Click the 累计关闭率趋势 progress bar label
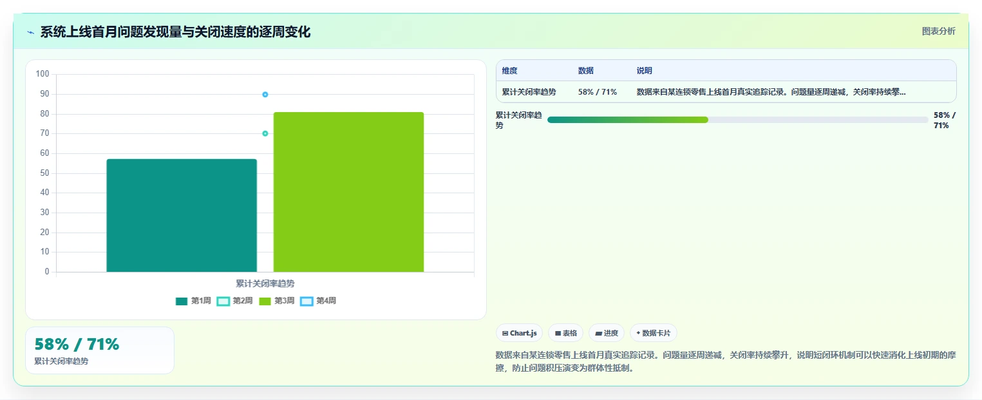 click(x=519, y=120)
